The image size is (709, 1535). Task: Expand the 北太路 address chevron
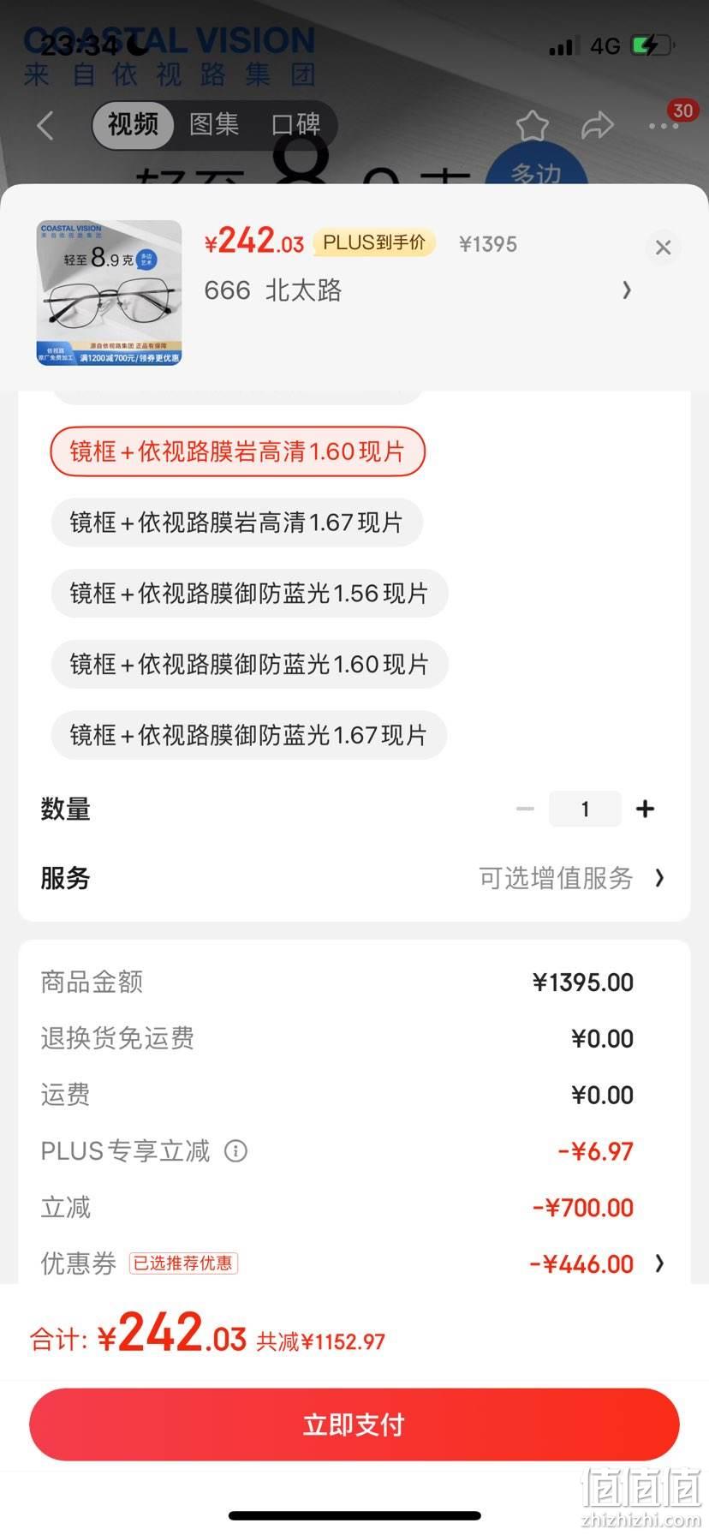[627, 290]
